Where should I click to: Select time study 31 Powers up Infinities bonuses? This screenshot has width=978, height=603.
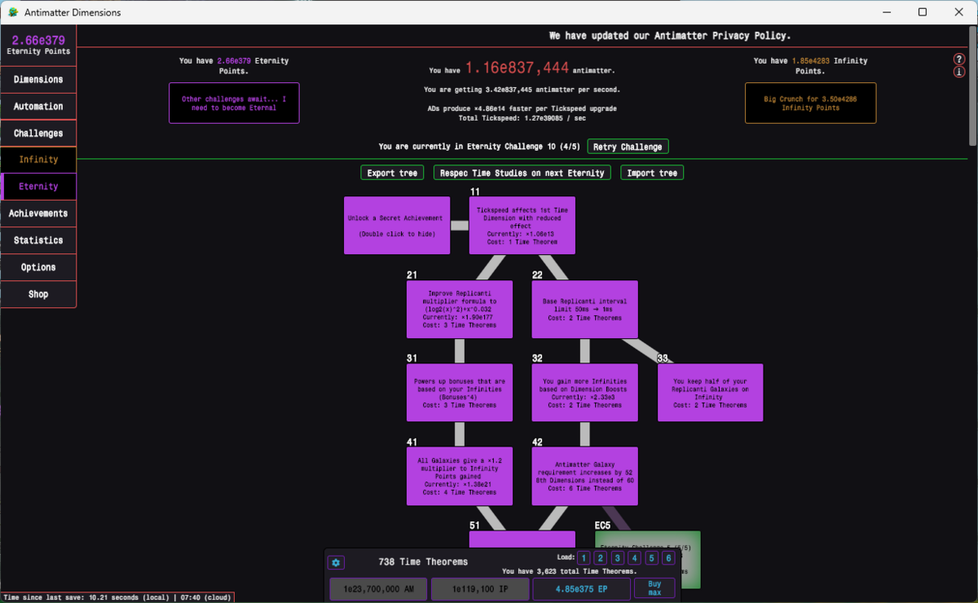point(460,393)
